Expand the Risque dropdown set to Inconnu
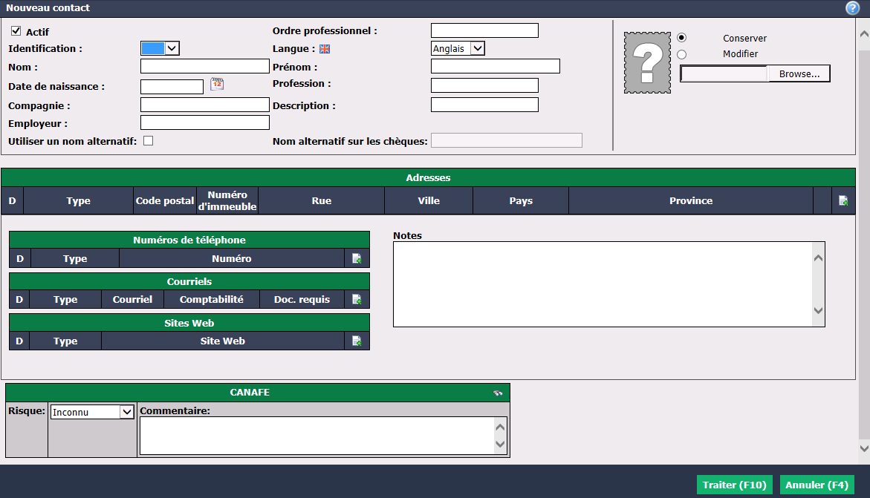870x498 pixels. pyautogui.click(x=92, y=412)
